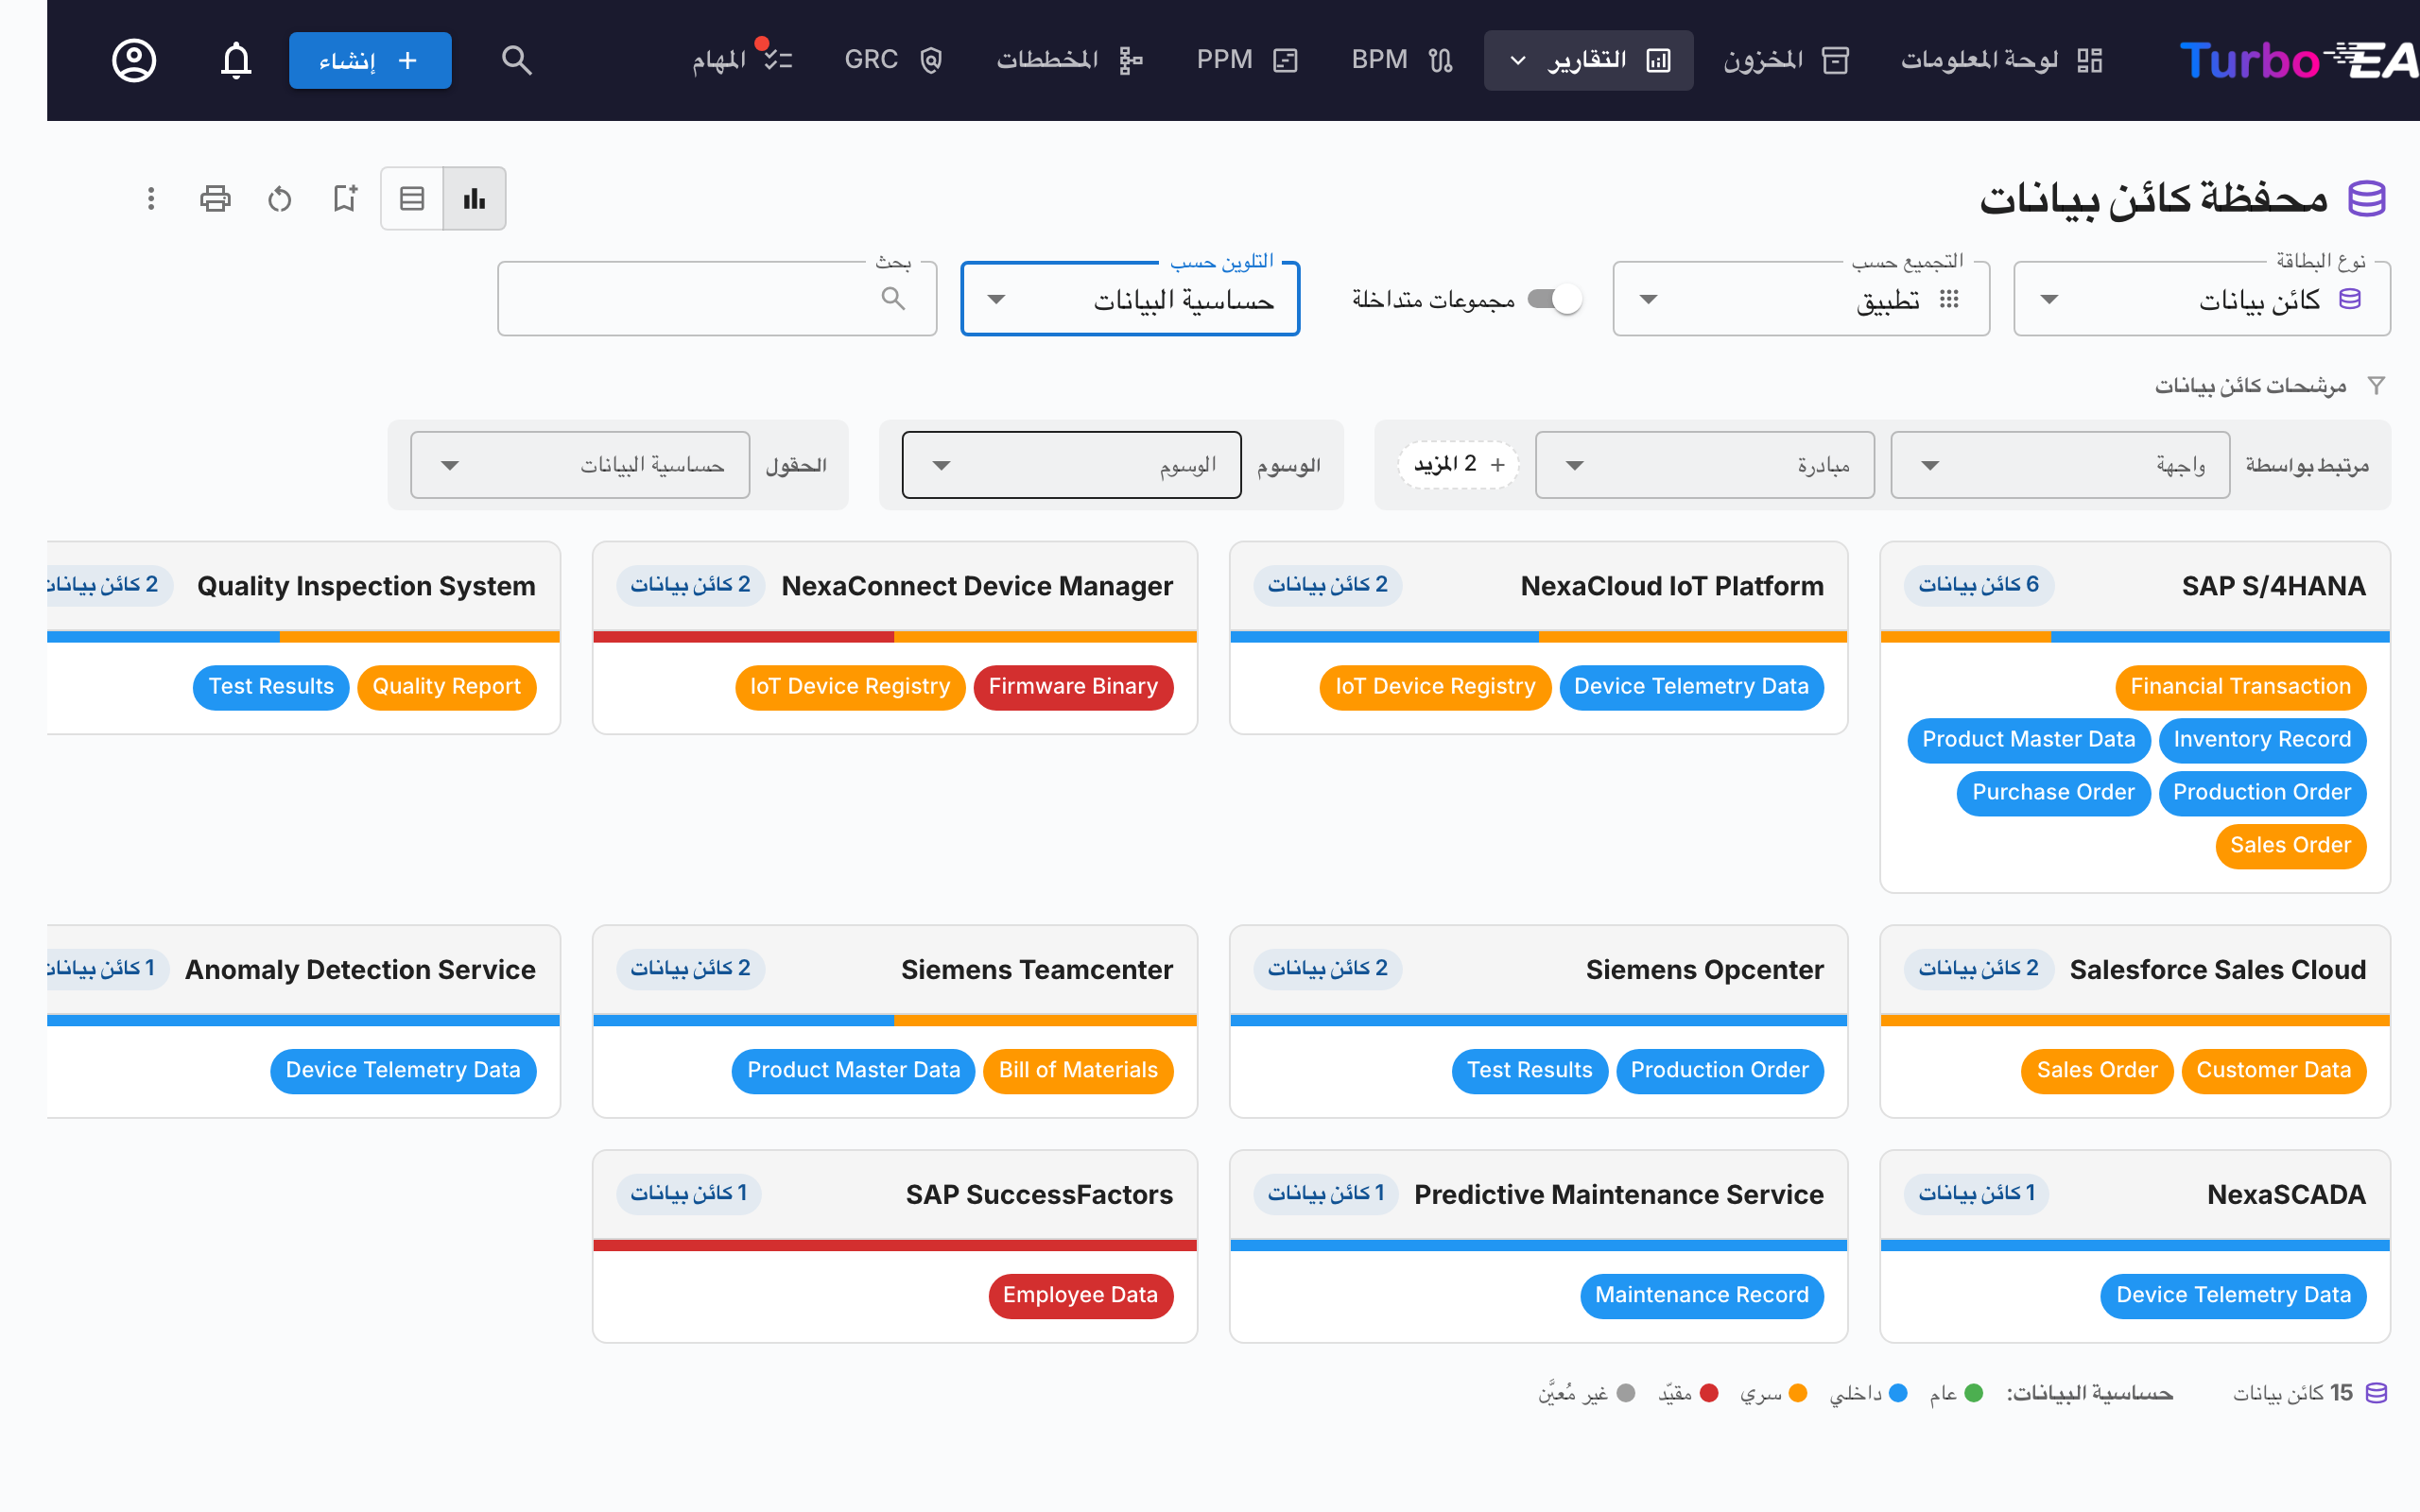
Task: Click the filter funnel icon
Action: tap(2377, 385)
